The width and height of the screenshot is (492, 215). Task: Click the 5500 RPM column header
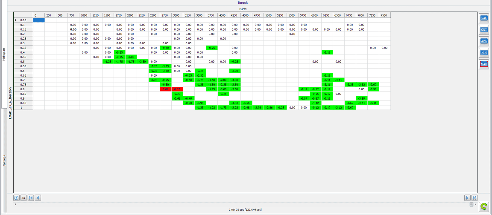[293, 15]
